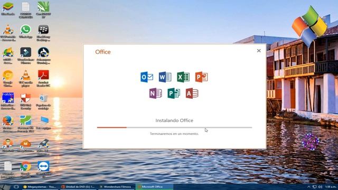Click the Access icon in the Office installer
338x190 pixels.
tap(192, 93)
